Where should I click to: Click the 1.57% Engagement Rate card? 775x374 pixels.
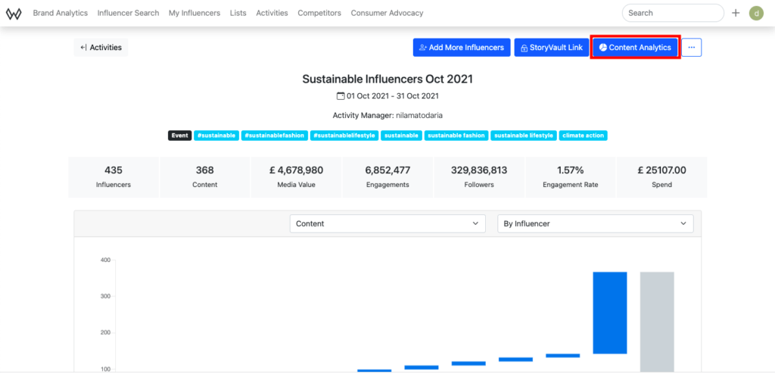pos(571,177)
